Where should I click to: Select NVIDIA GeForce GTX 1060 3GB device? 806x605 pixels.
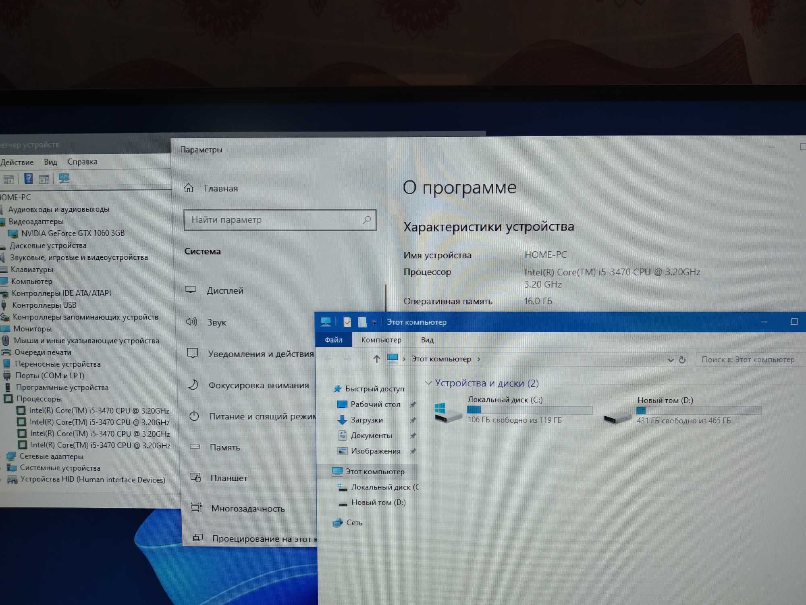(x=73, y=233)
